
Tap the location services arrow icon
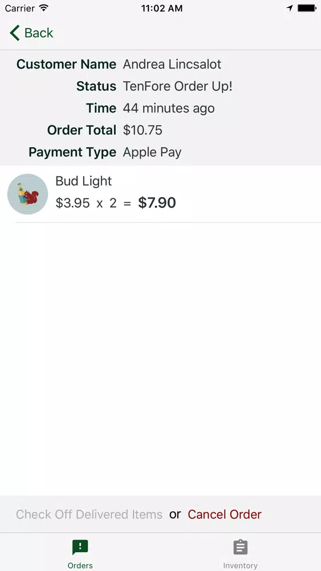point(290,8)
